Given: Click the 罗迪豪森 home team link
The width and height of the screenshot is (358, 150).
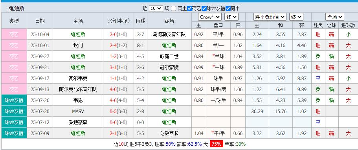Looking at the screenshot, I should 78,122.
